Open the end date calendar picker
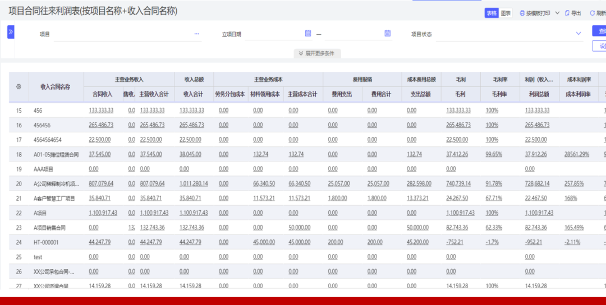Screen dimensions: 606x305 (x=387, y=34)
